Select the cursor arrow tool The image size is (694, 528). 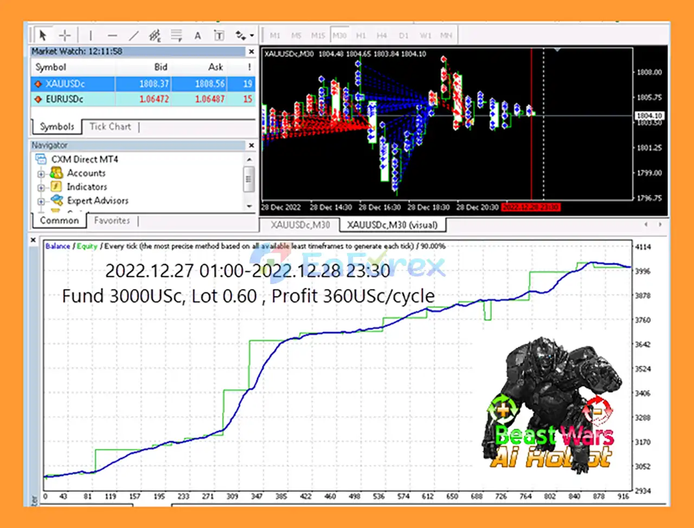(43, 36)
